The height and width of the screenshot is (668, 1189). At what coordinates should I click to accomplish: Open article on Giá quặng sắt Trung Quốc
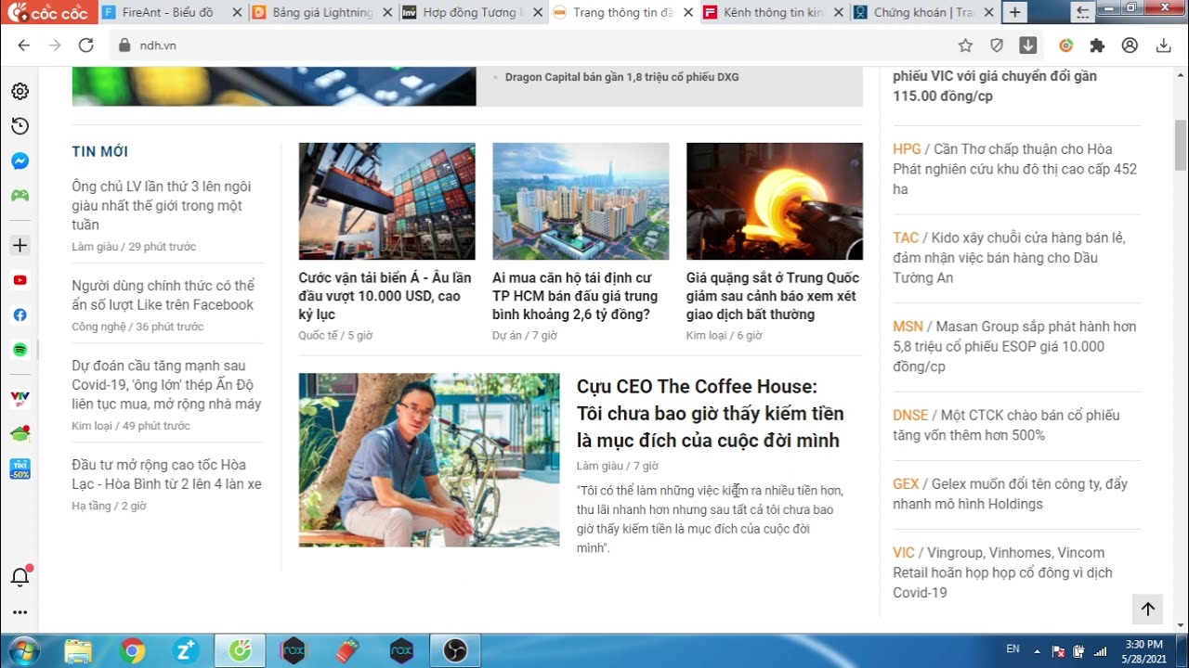773,296
